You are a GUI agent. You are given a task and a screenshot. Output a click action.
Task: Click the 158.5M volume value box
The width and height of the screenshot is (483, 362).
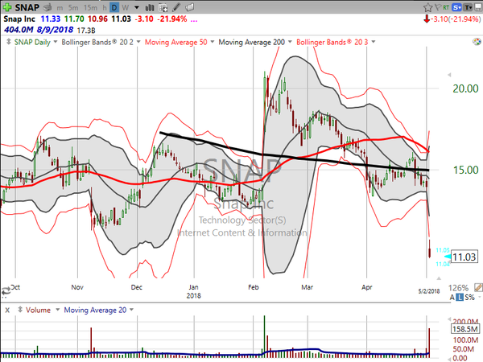(x=465, y=329)
